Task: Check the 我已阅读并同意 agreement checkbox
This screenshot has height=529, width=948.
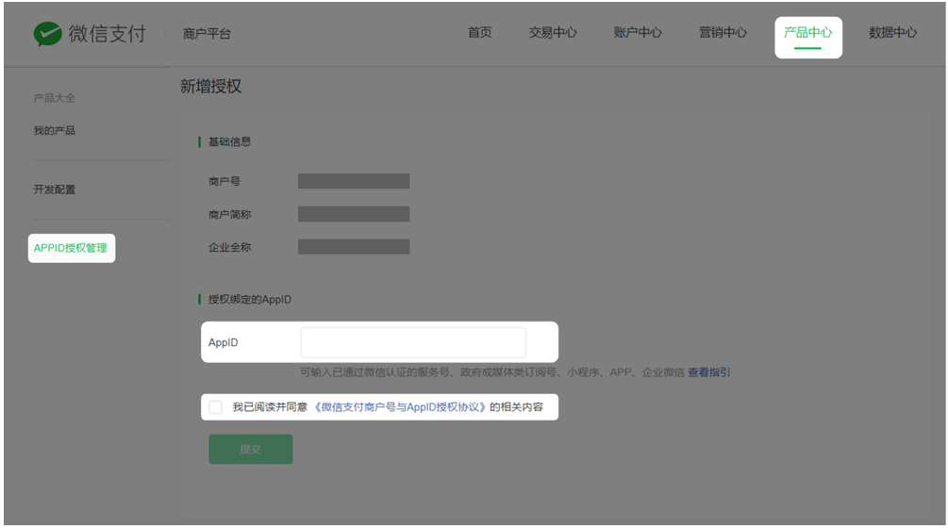Action: click(215, 407)
